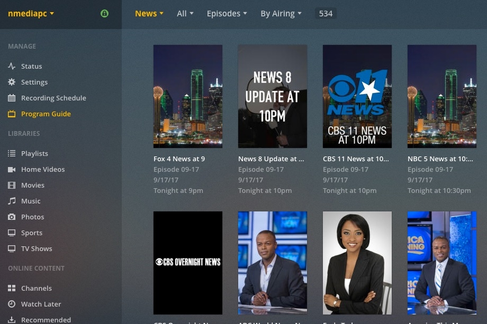Click the Sports monitor icon
487x324 pixels.
tap(12, 233)
